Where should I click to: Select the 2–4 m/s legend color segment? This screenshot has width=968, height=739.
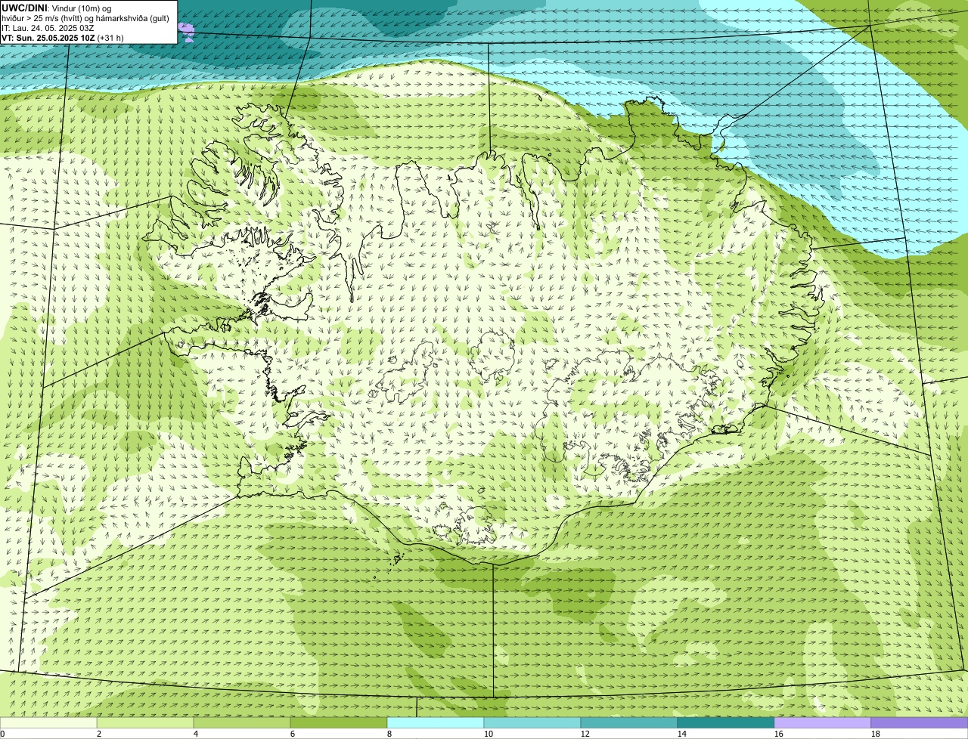click(x=145, y=722)
